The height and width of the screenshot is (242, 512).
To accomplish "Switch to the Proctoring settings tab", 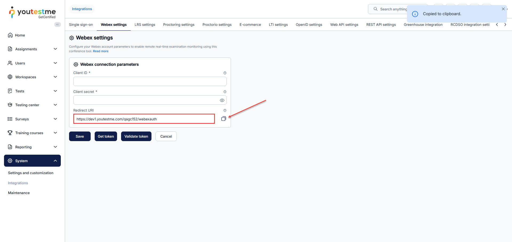I will pyautogui.click(x=179, y=25).
